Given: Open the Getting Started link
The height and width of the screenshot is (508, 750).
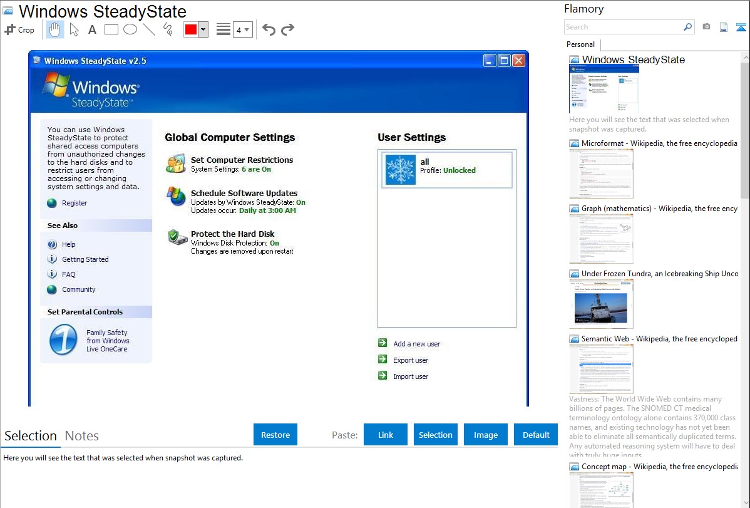Looking at the screenshot, I should 85,259.
